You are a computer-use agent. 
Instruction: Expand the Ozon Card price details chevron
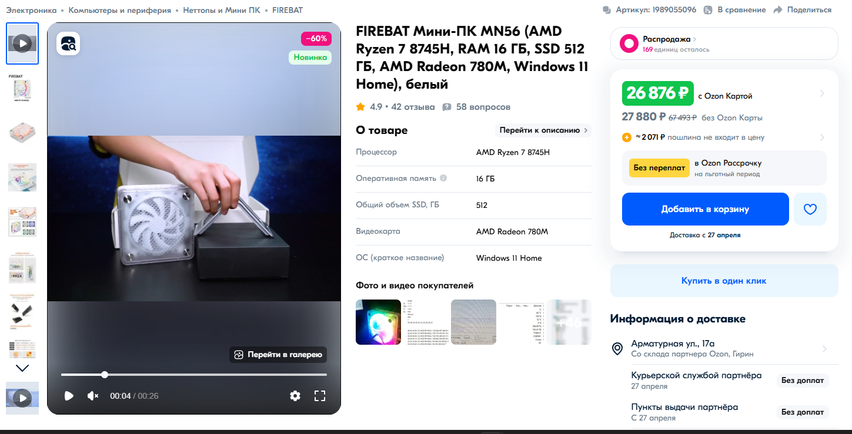pyautogui.click(x=822, y=94)
